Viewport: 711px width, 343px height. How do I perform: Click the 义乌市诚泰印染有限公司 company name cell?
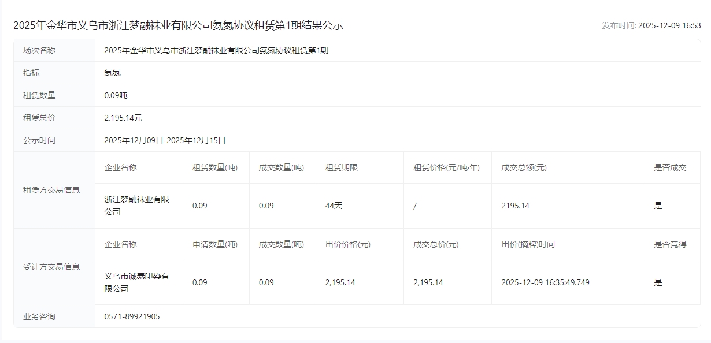(136, 282)
